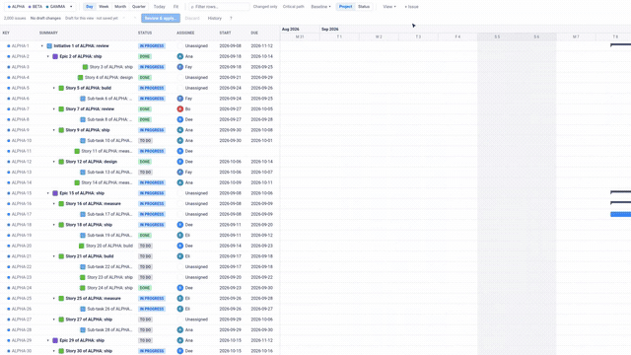
Task: Collapse Story 7 of ALPHA: review
Action: tap(54, 108)
